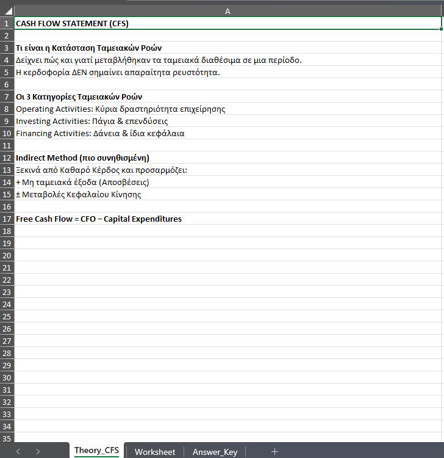The image size is (444, 458).
Task: Click the previous sheet navigation arrow
Action: click(x=18, y=451)
